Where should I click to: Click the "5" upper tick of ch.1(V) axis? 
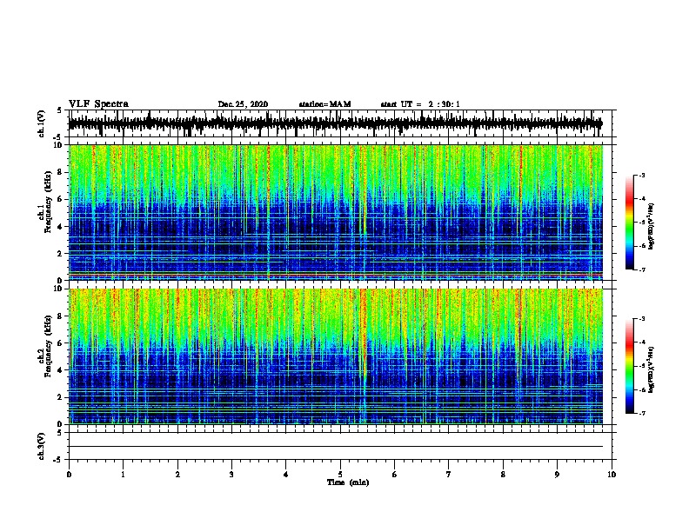(60, 110)
